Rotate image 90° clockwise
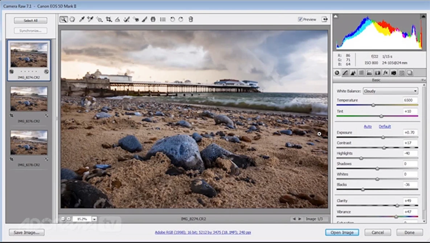The image size is (430, 243). 181,20
